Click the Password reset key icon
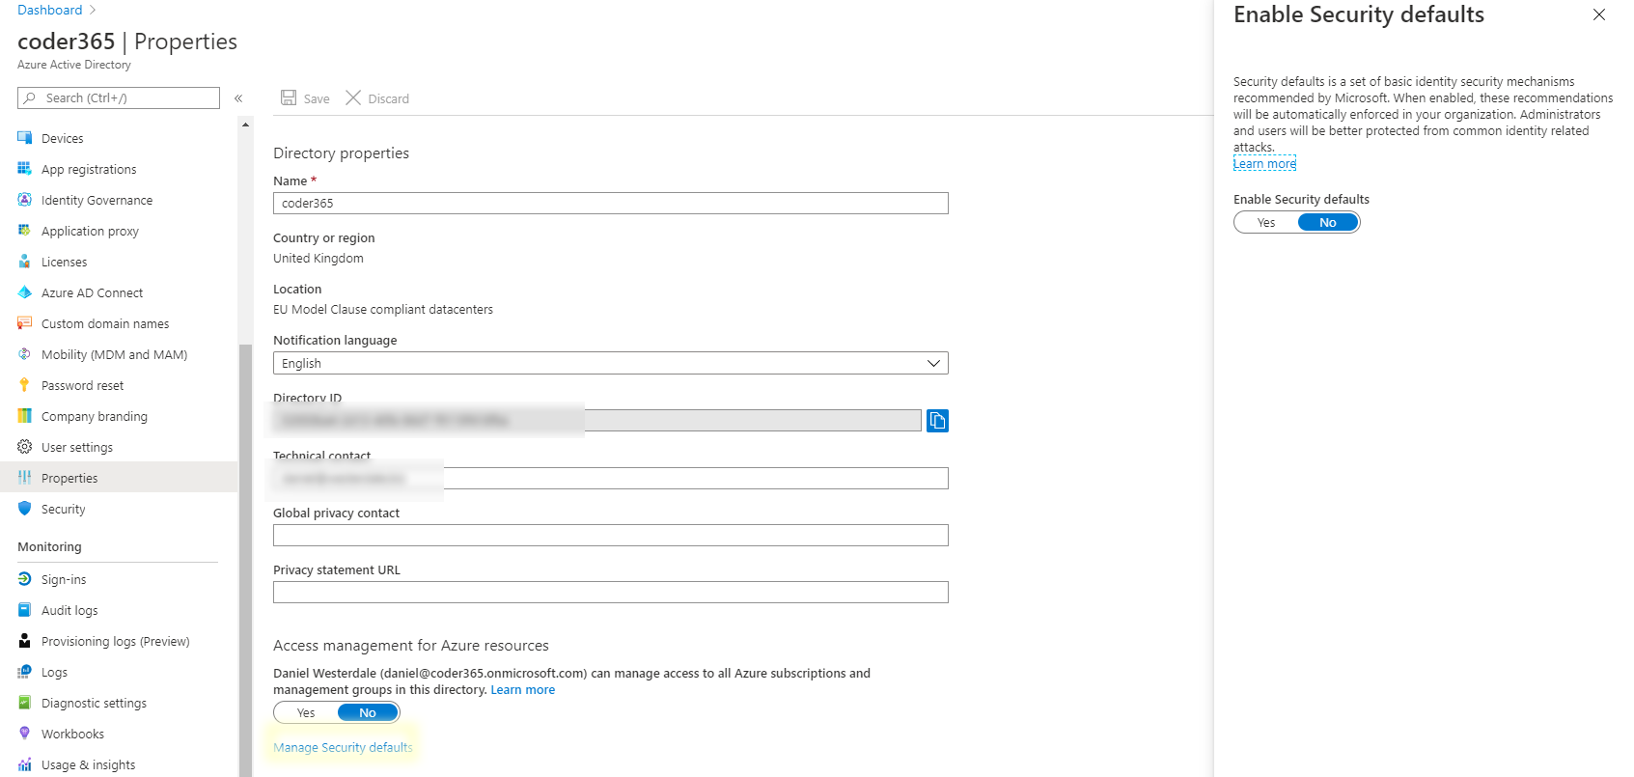 (25, 385)
